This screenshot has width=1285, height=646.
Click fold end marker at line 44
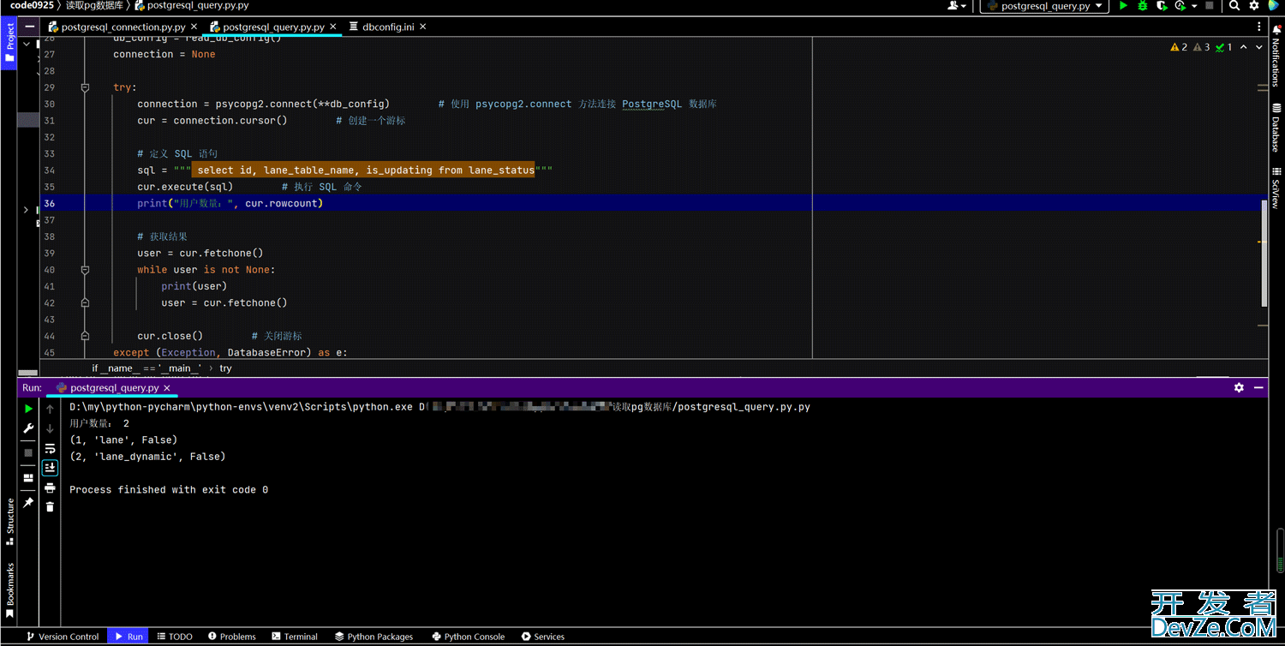click(85, 336)
